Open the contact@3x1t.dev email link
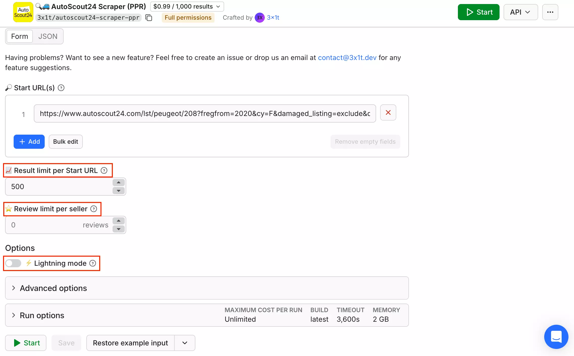Screen dimensions: 574x356 coord(347,57)
